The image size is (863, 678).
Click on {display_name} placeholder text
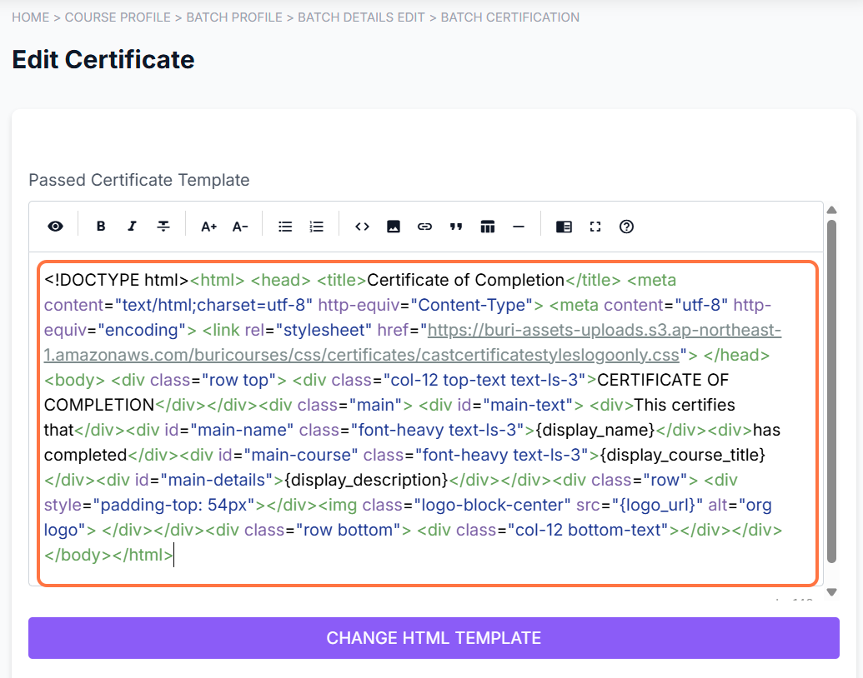595,430
